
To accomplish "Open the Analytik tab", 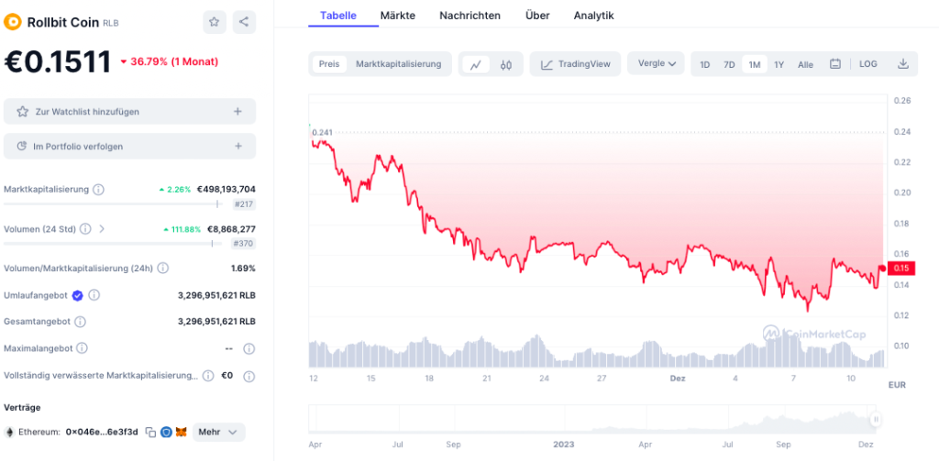I will coord(593,16).
